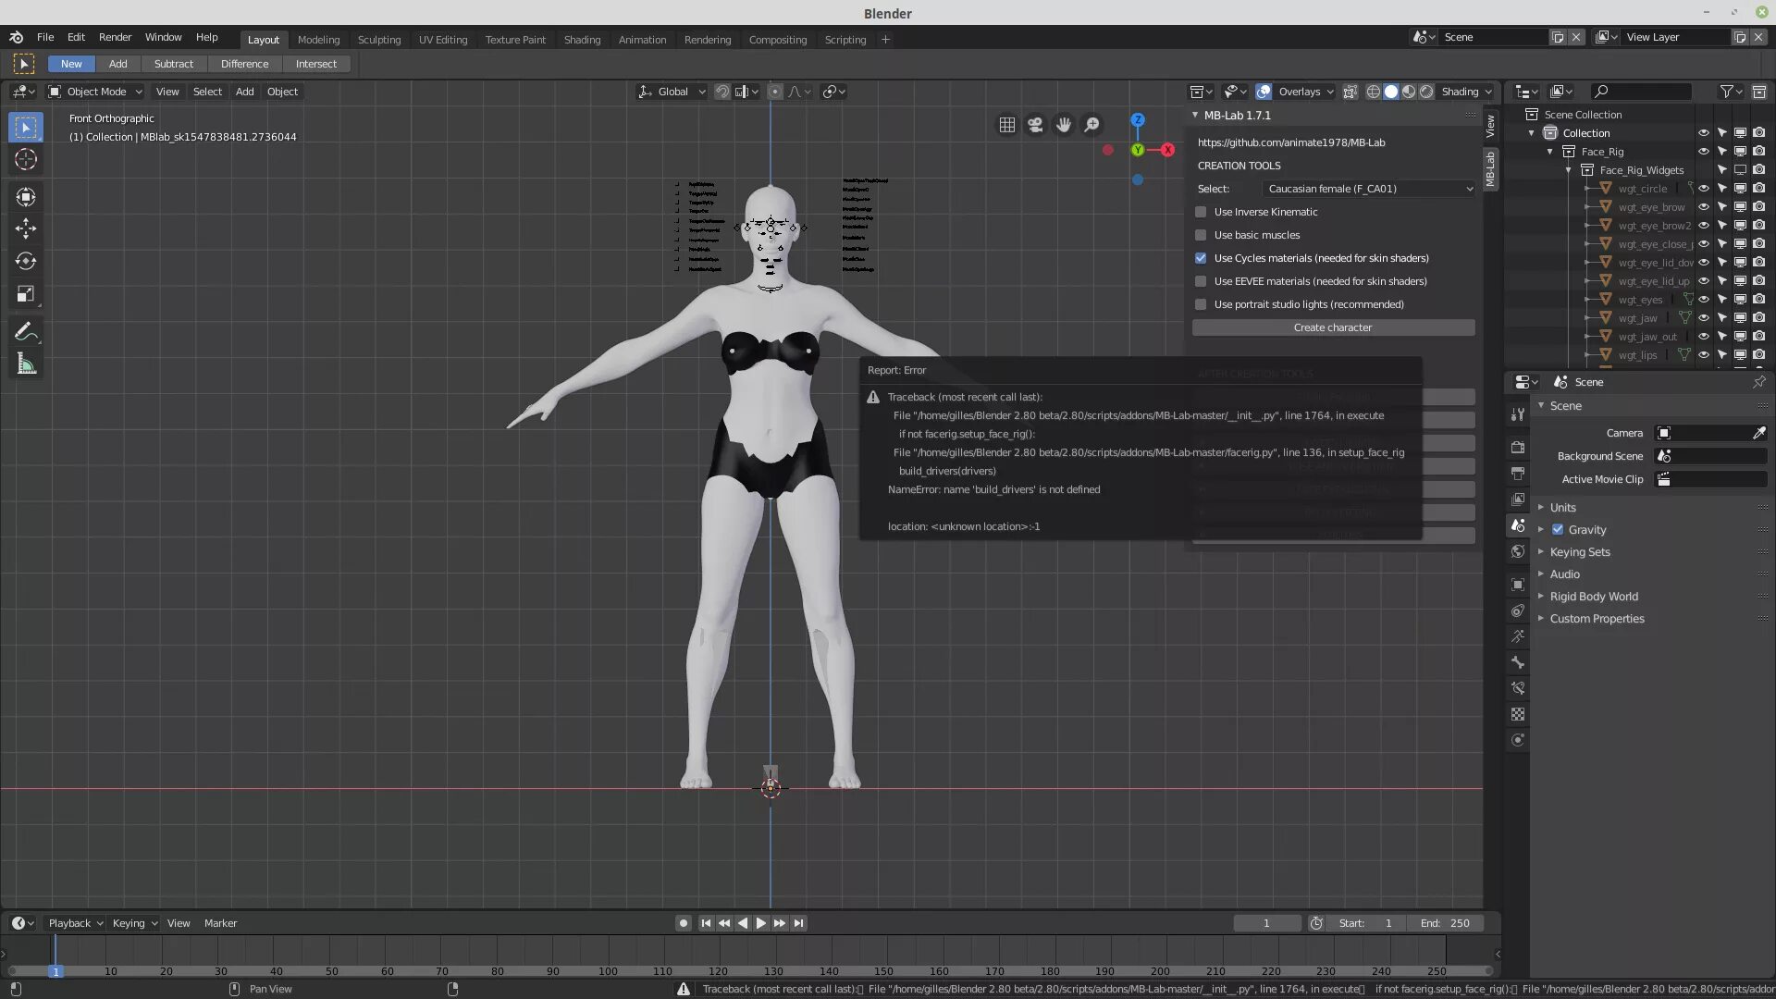1776x999 pixels.
Task: Open the Object Mode dropdown
Action: 95,92
